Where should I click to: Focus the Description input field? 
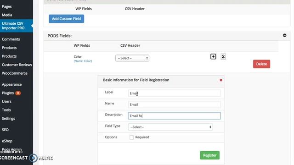174,116
